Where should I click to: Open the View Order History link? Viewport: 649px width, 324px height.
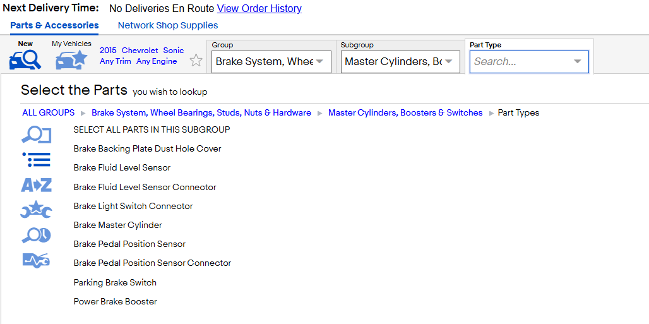coord(259,8)
